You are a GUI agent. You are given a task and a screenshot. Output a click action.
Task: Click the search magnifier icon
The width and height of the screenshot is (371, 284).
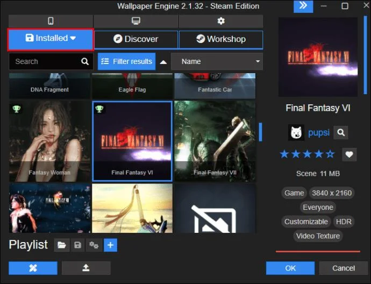point(85,61)
